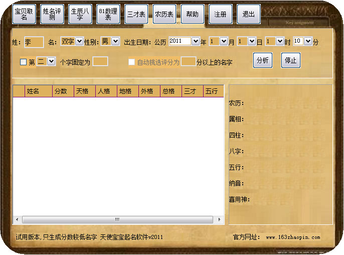This screenshot has width=344, height=255.
Task: Open the 分 minute dropdown
Action: click(308, 41)
